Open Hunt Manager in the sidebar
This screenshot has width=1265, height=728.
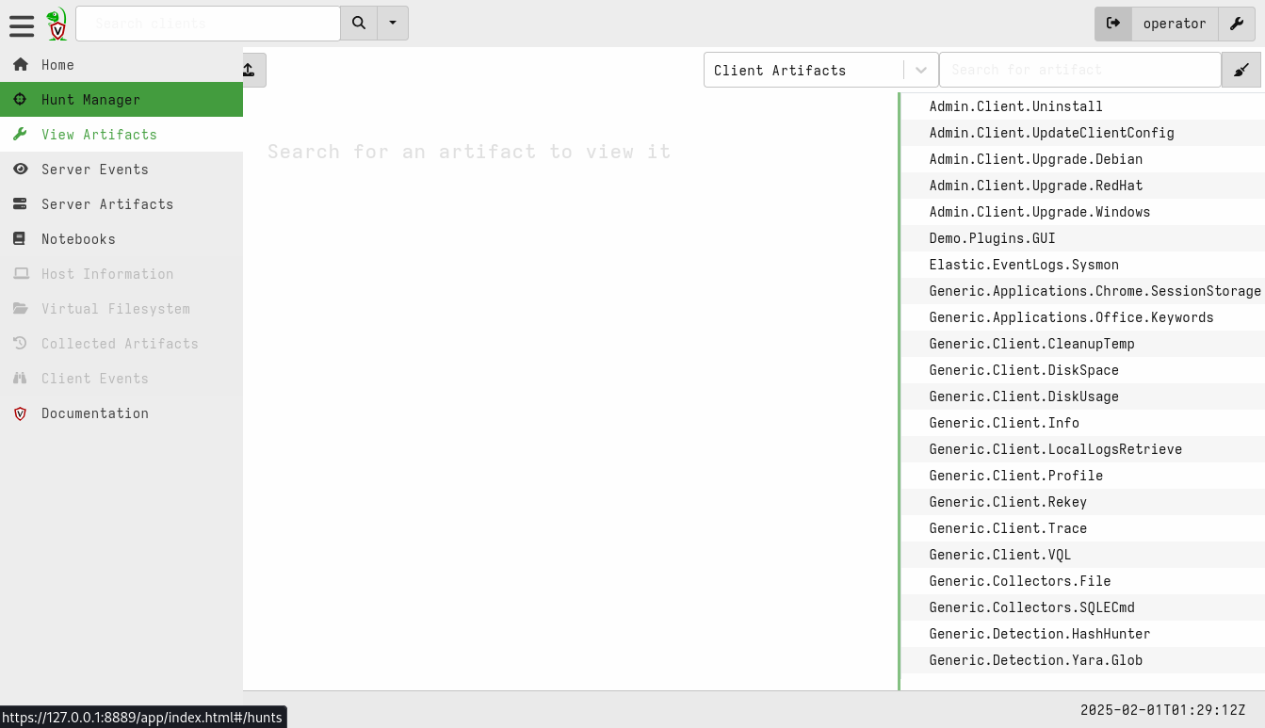[x=122, y=100]
